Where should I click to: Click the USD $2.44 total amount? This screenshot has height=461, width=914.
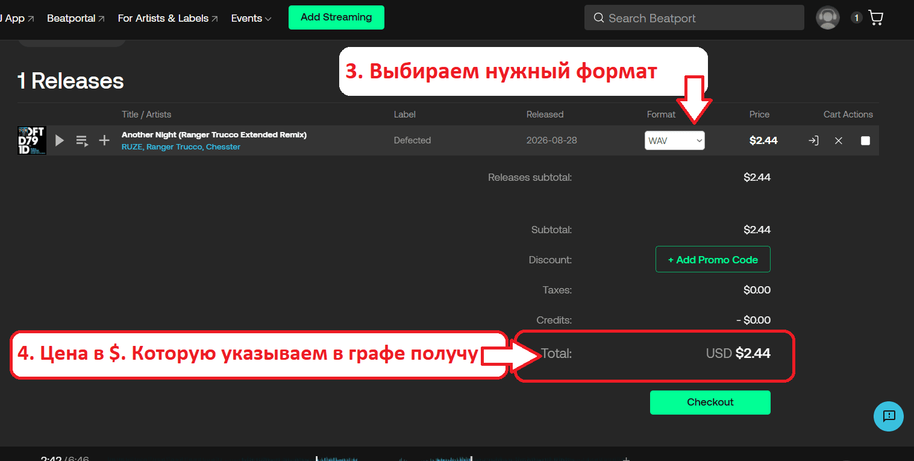pyautogui.click(x=738, y=354)
